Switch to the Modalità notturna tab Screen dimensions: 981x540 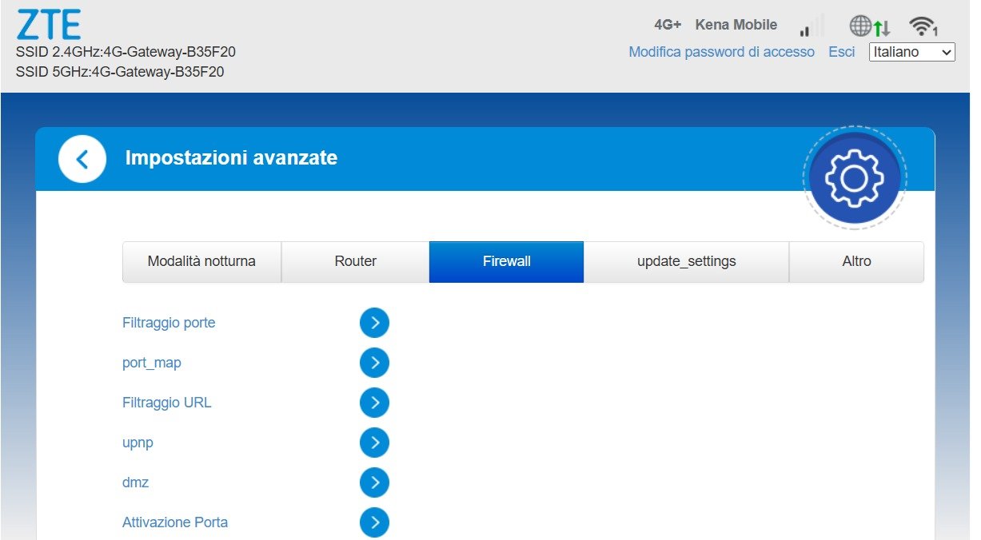(x=201, y=262)
